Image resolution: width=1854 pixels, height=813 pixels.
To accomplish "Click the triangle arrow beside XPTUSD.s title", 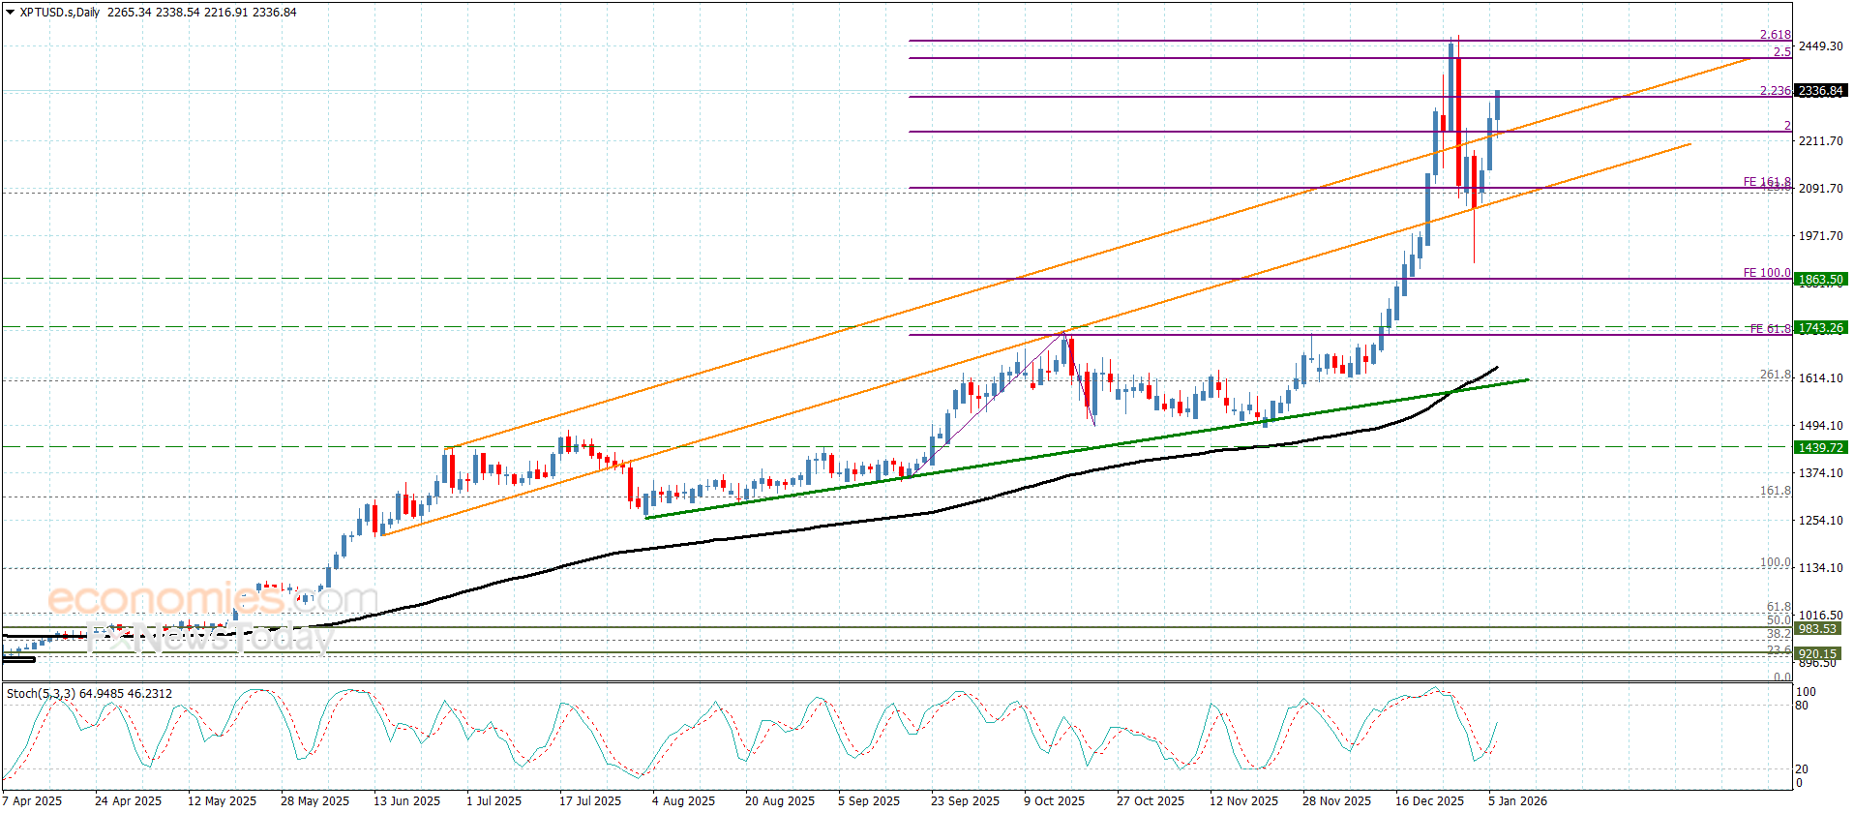I will point(10,13).
